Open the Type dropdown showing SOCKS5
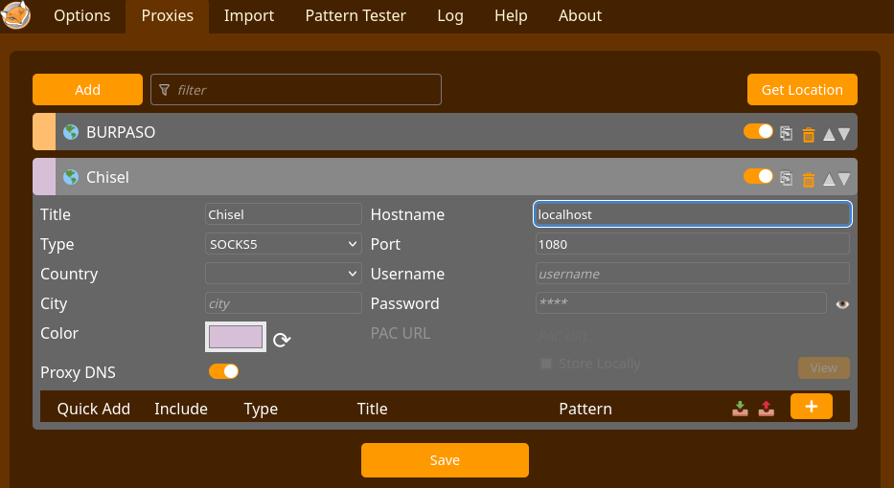 pyautogui.click(x=283, y=244)
